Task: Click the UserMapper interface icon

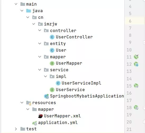Action: (52, 63)
